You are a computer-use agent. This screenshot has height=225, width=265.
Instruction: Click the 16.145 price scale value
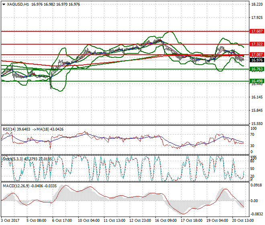[257, 97]
